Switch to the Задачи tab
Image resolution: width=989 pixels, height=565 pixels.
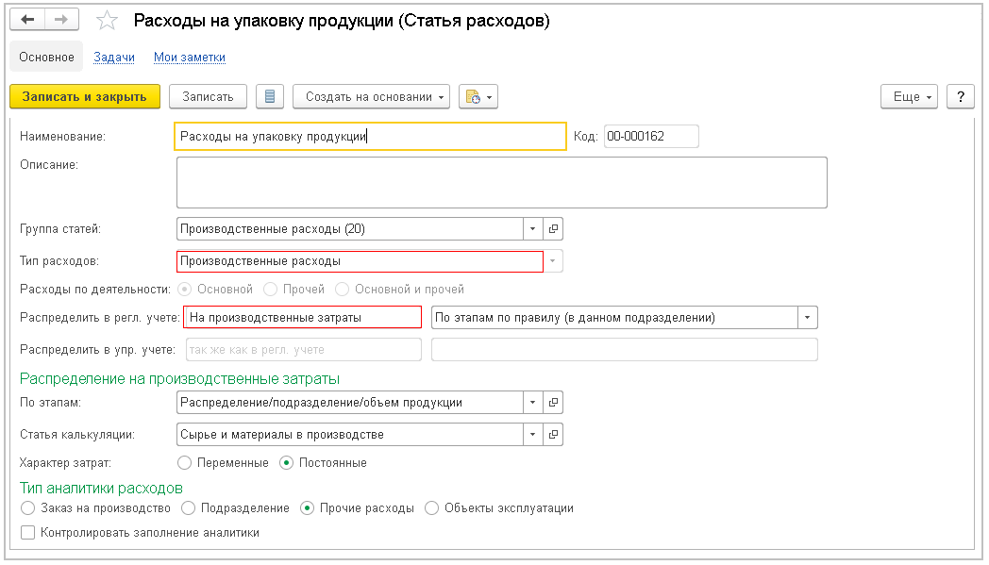(x=114, y=58)
